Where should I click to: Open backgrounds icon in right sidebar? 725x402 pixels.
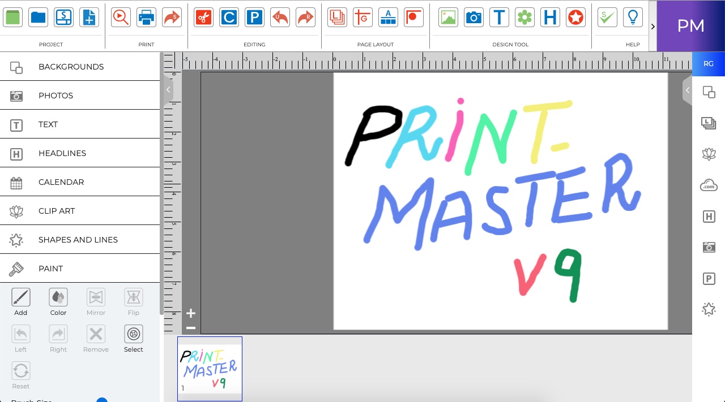click(x=709, y=92)
